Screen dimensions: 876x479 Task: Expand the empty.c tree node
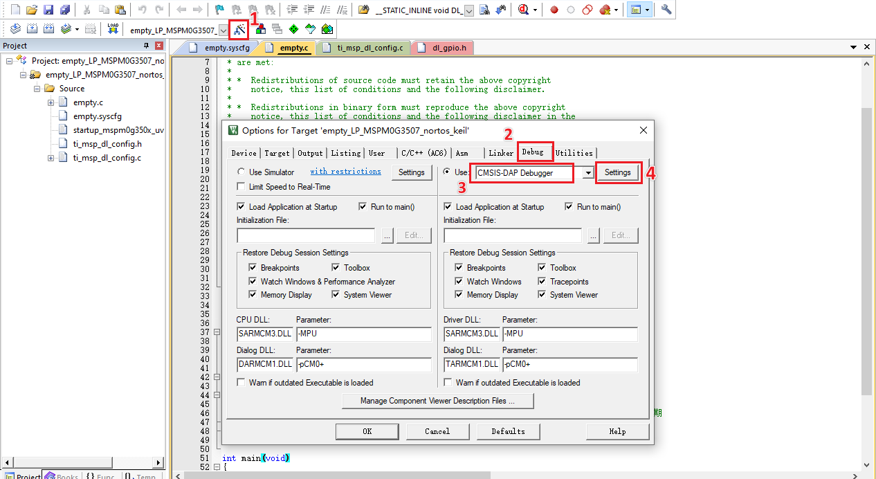coord(51,102)
